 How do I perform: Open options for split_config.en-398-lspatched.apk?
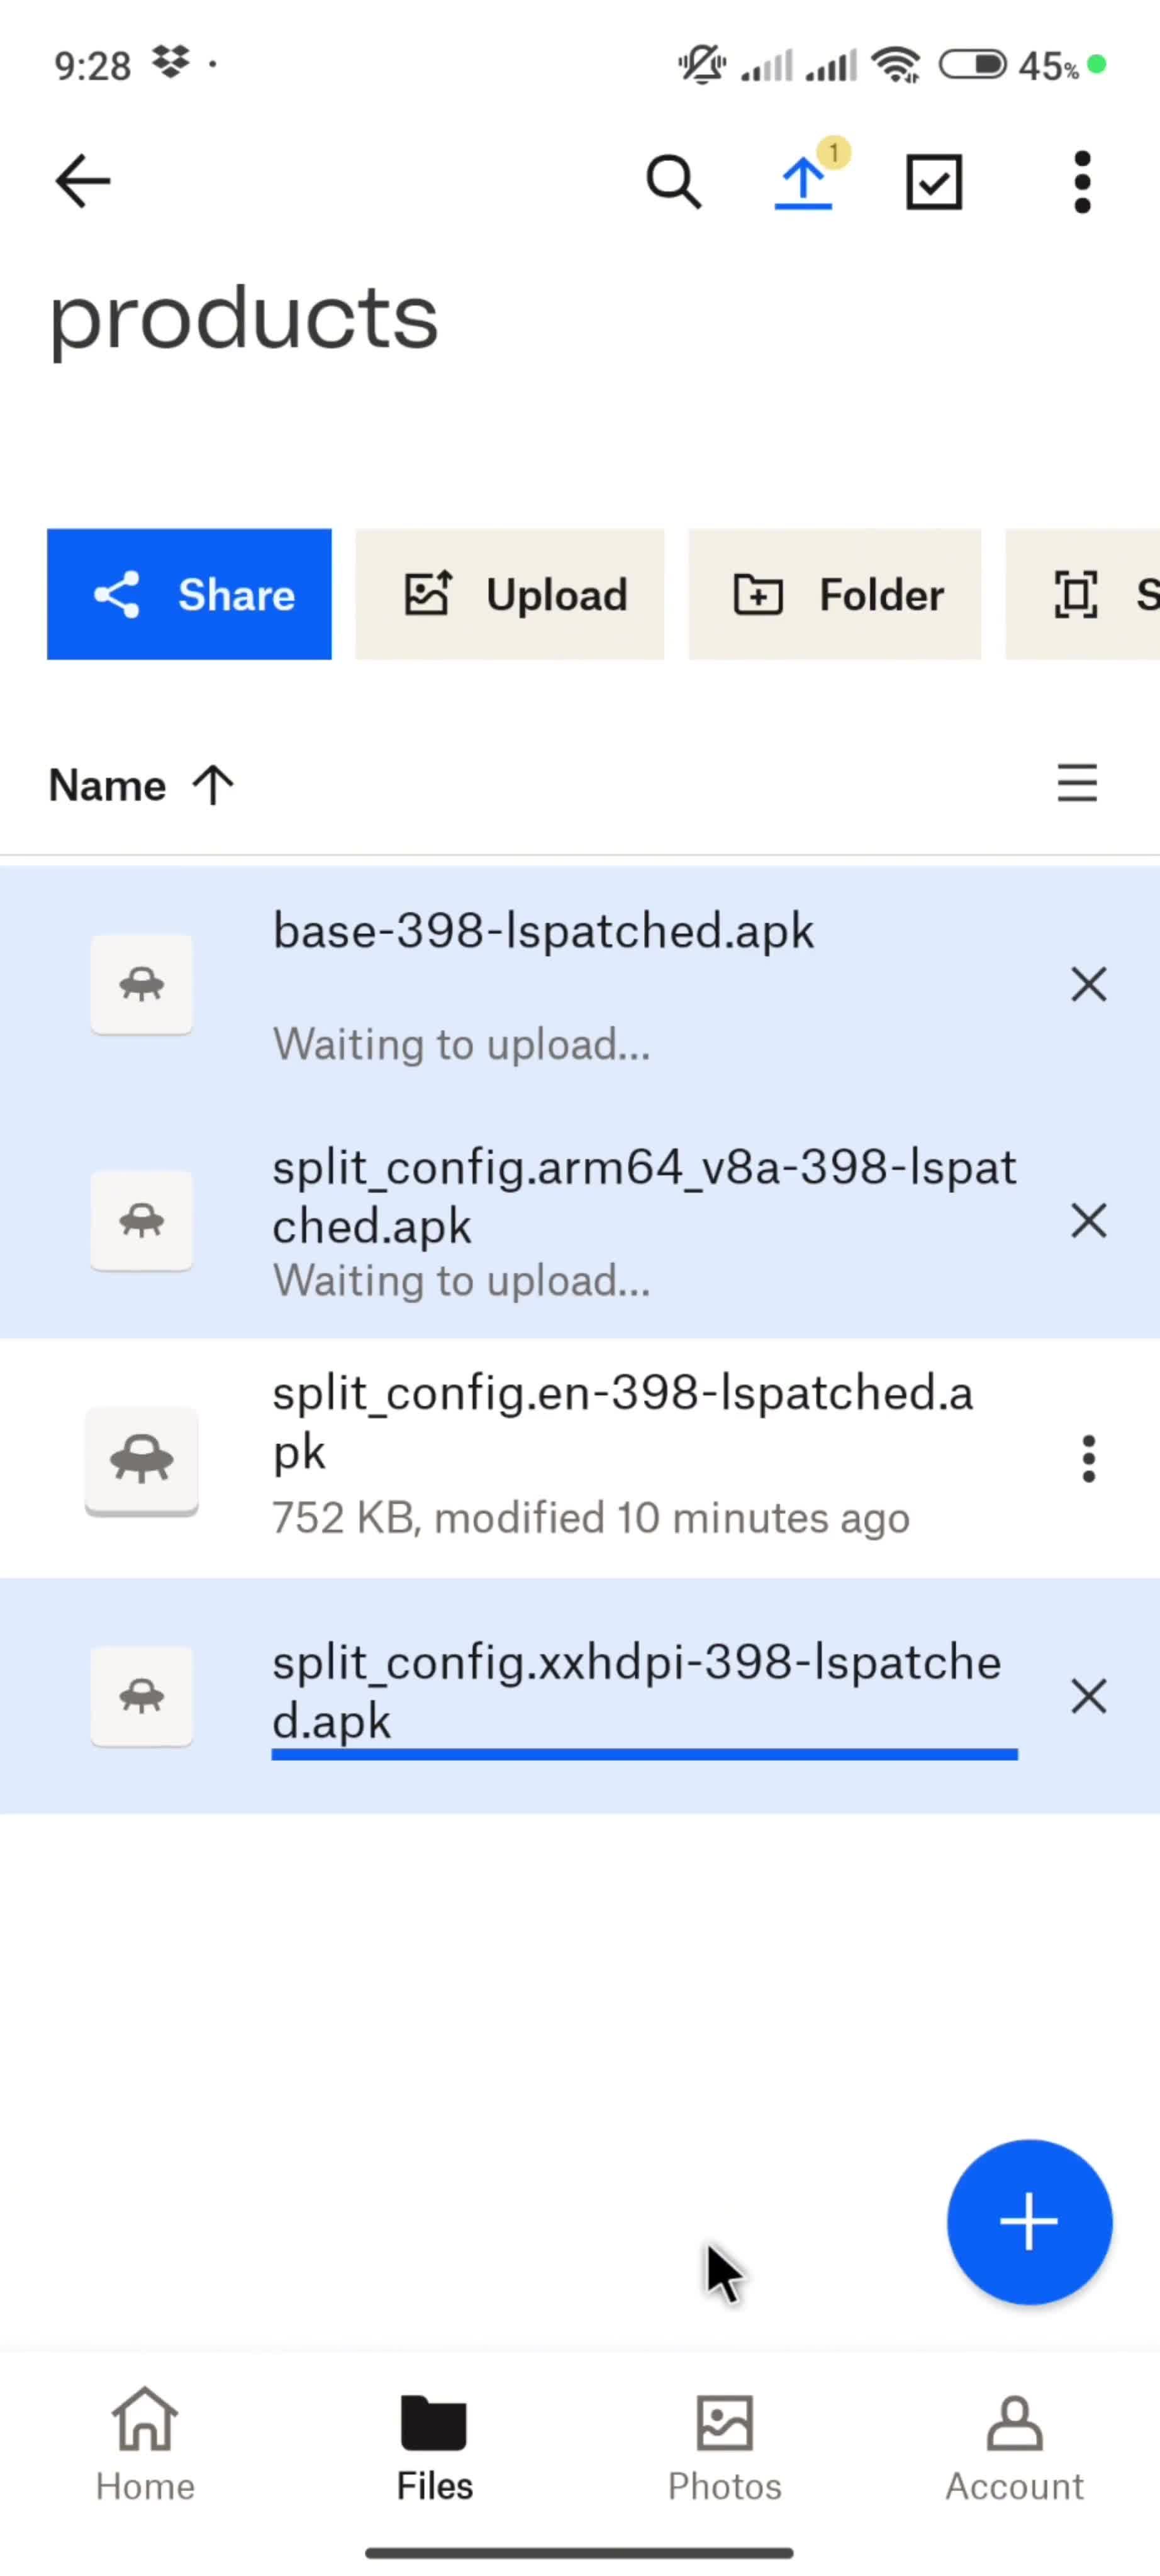[1088, 1459]
